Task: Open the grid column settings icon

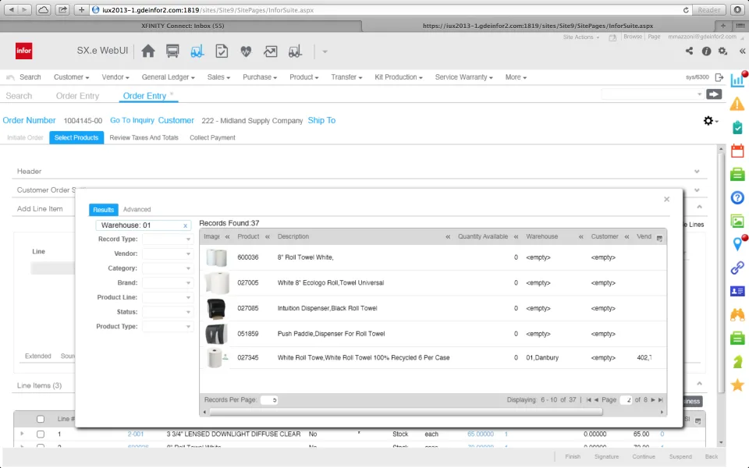Action: pyautogui.click(x=659, y=238)
